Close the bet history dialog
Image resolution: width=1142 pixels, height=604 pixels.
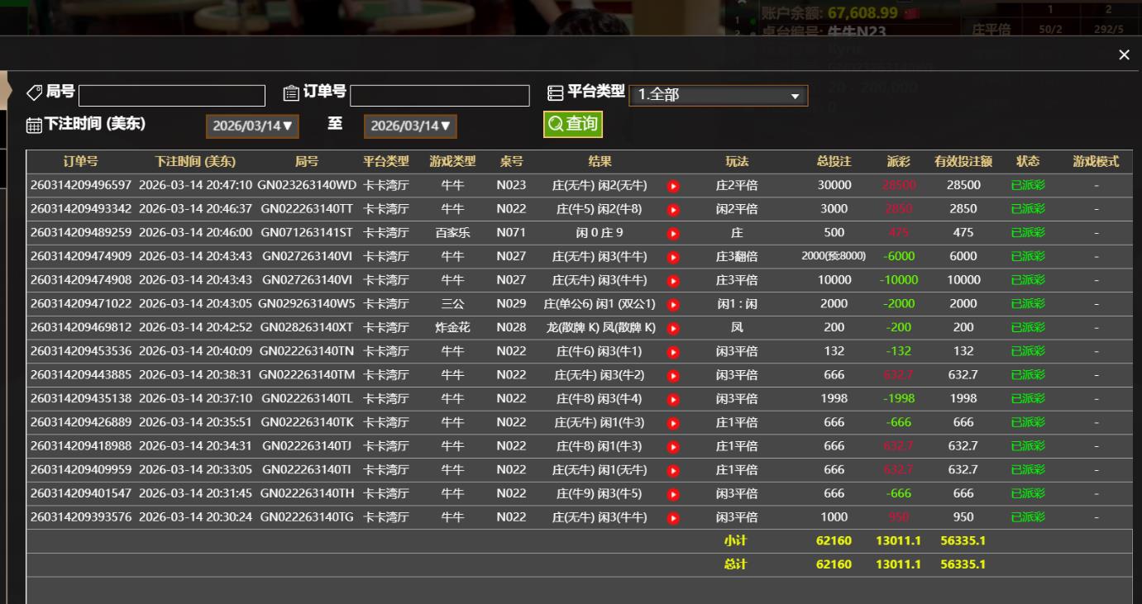(x=1124, y=55)
